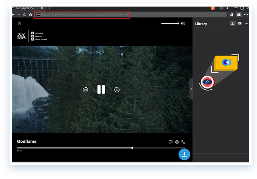Click the blue download button
Image resolution: width=257 pixels, height=179 pixels.
coord(184,154)
